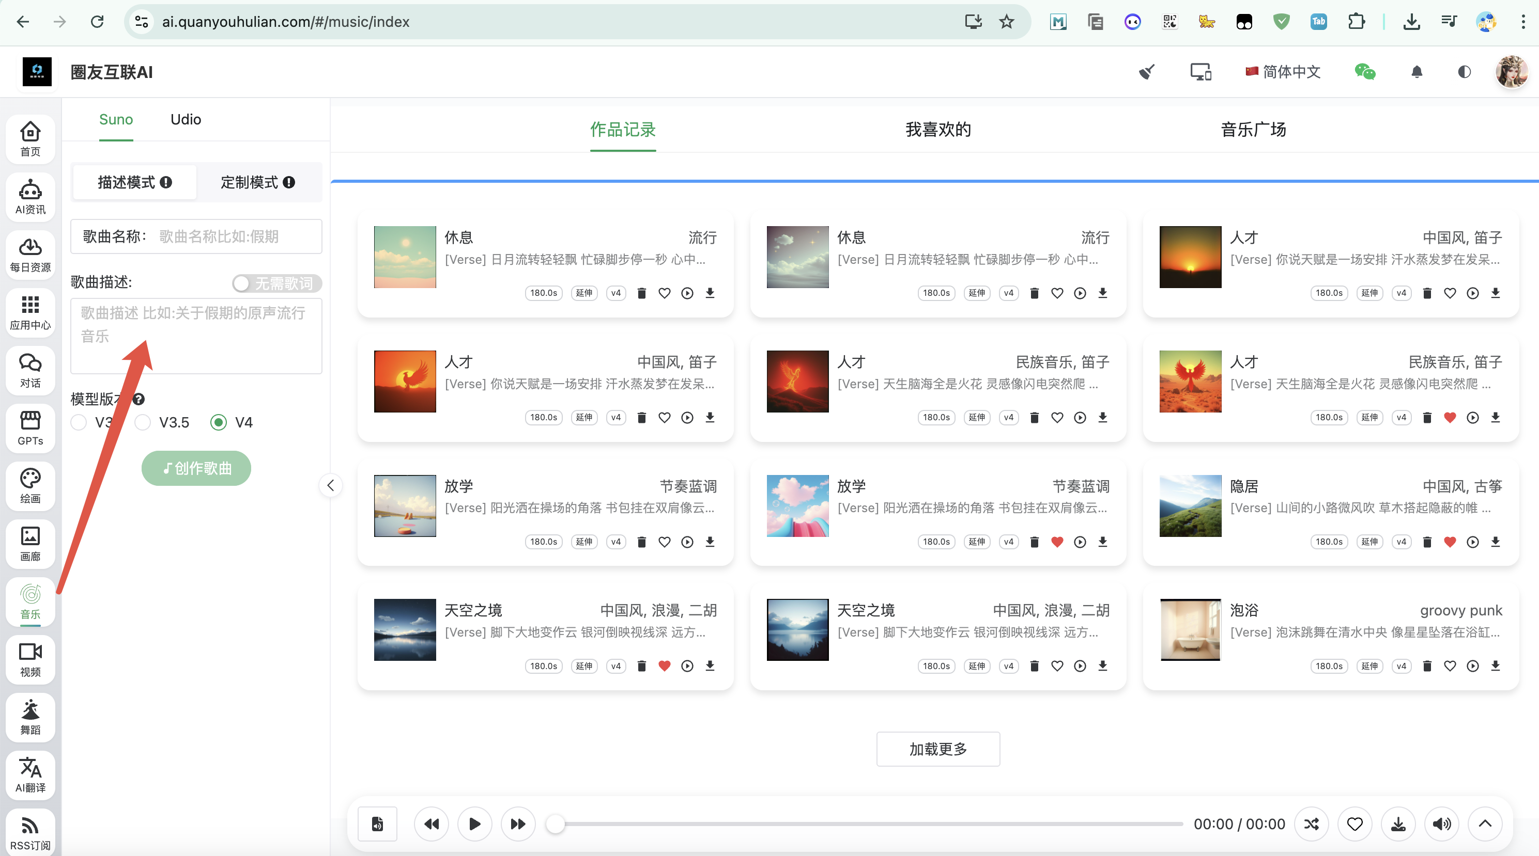This screenshot has height=856, width=1539.
Task: Bookmark this page with the star icon
Action: coord(1007,22)
